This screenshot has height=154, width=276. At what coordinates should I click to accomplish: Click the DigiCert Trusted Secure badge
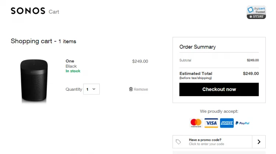pyautogui.click(x=256, y=12)
